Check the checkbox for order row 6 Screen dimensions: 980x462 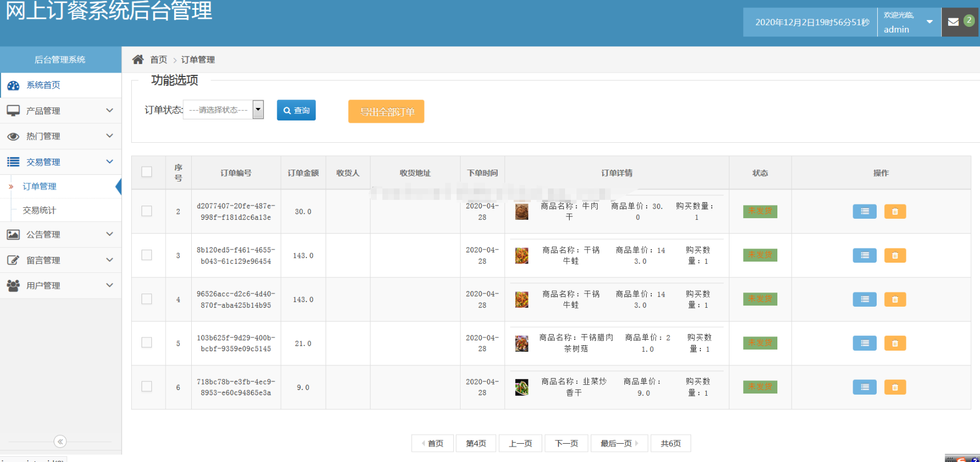tap(147, 387)
